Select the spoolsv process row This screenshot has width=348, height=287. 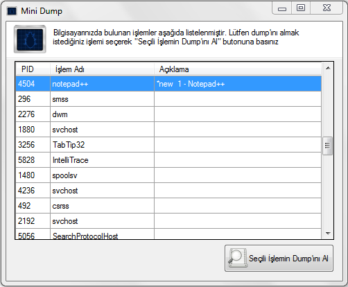tap(168, 175)
